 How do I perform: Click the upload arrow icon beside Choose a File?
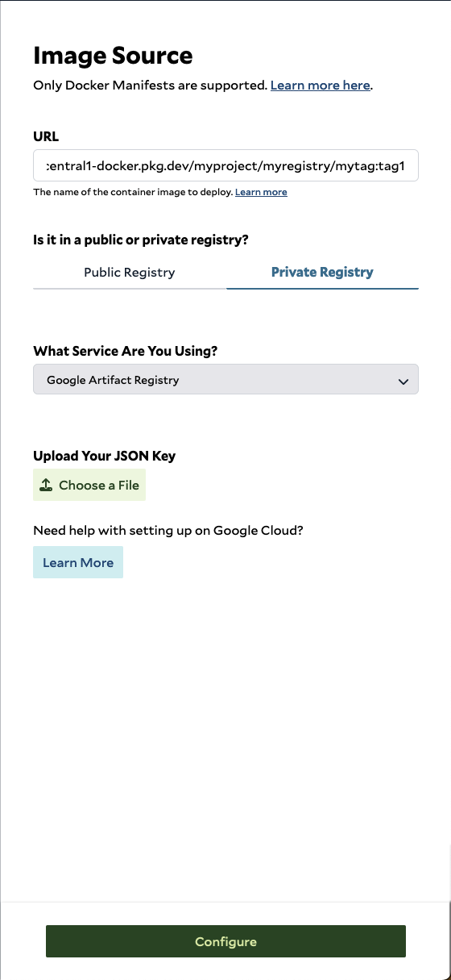46,486
